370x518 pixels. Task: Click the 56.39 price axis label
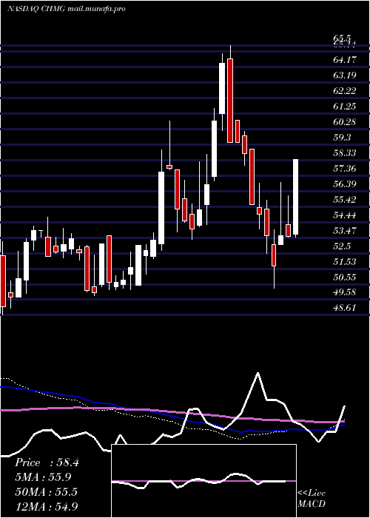pos(345,184)
